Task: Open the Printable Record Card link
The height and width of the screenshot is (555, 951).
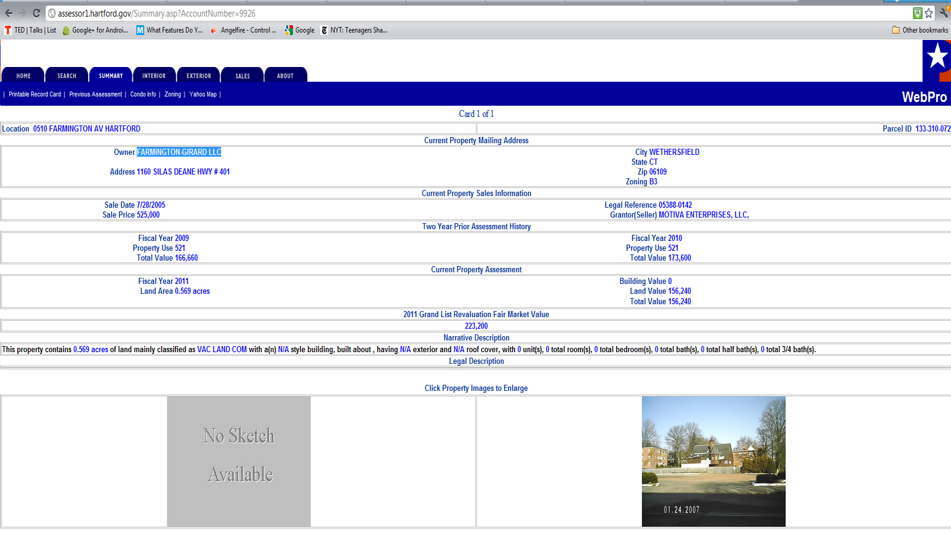Action: click(x=35, y=95)
